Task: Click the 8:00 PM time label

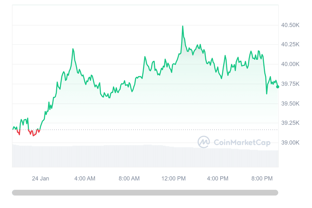Action: 262,179
